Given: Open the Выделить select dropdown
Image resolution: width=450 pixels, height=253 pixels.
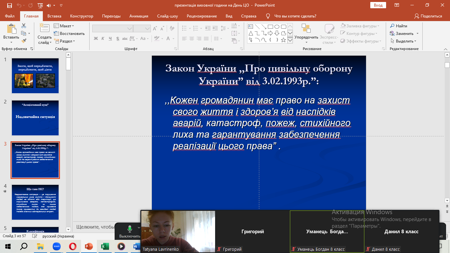Looking at the screenshot, I should pos(404,41).
